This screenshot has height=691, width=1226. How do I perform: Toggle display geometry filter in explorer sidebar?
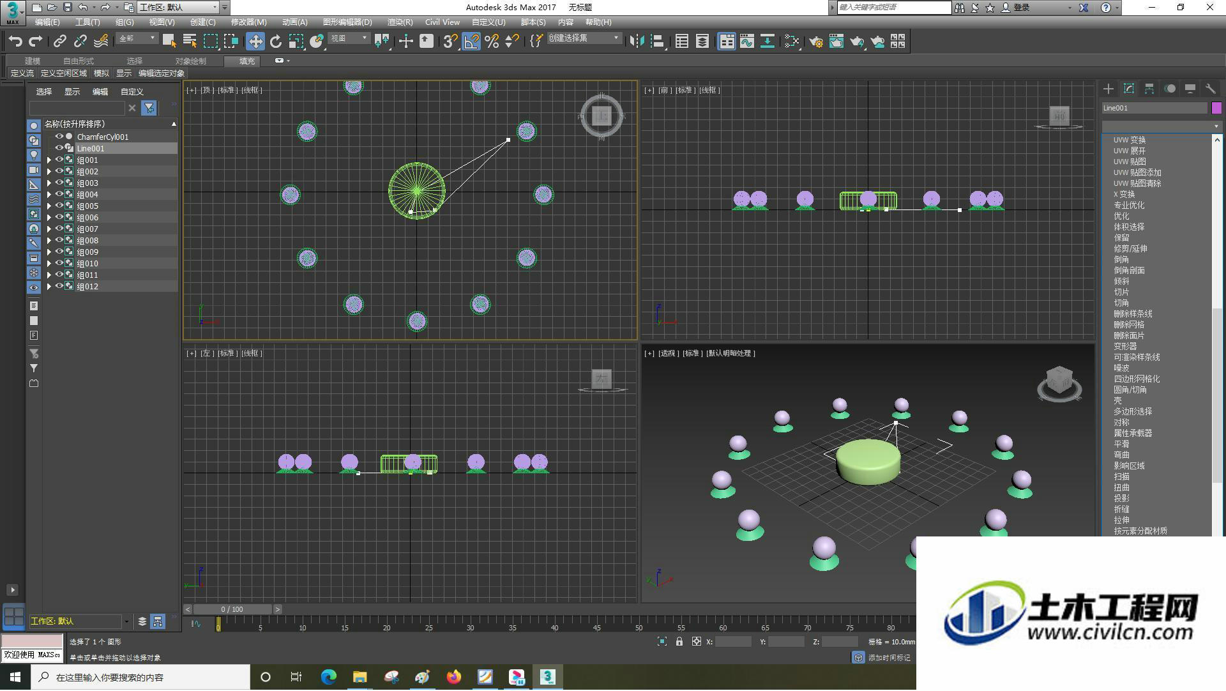click(x=34, y=126)
